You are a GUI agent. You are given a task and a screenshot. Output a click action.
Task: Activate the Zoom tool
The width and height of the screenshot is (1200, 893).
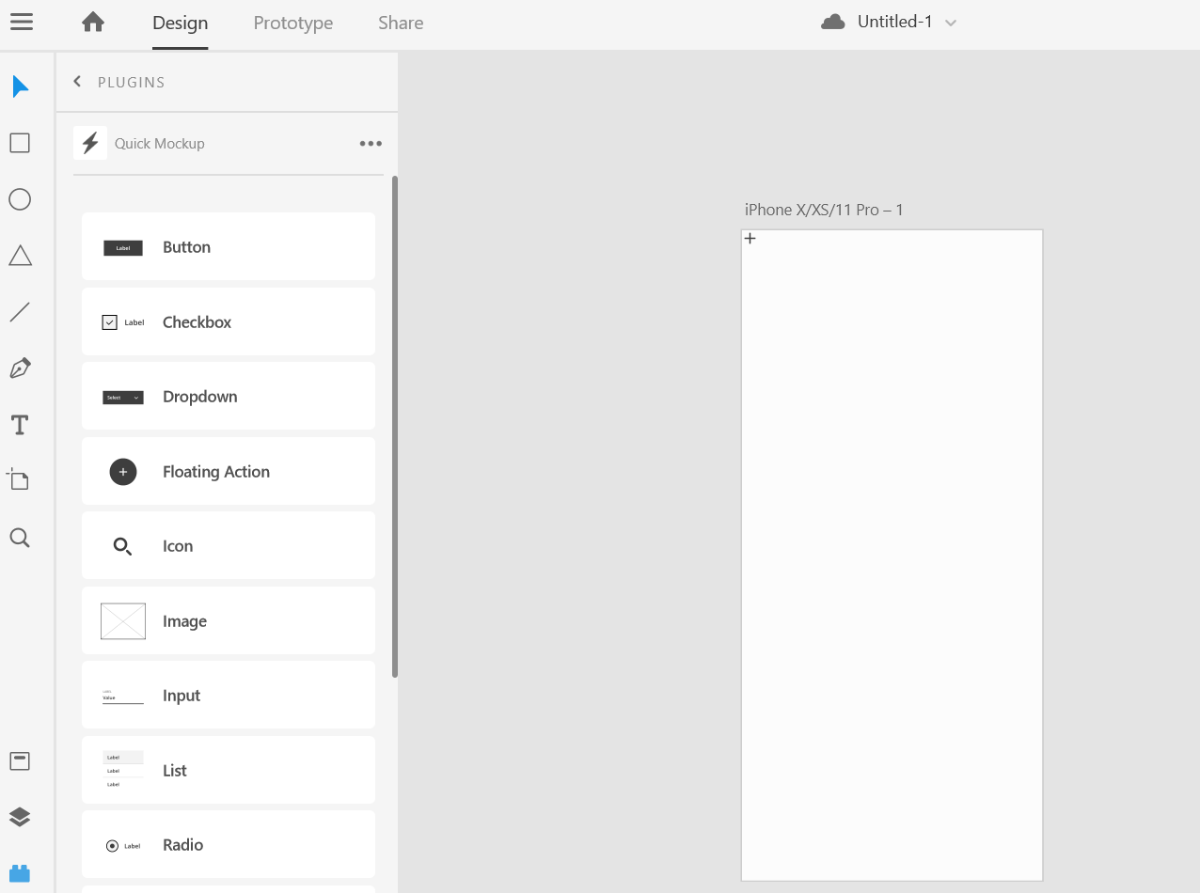coord(20,537)
